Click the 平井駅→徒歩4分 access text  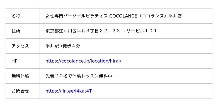[63, 46]
